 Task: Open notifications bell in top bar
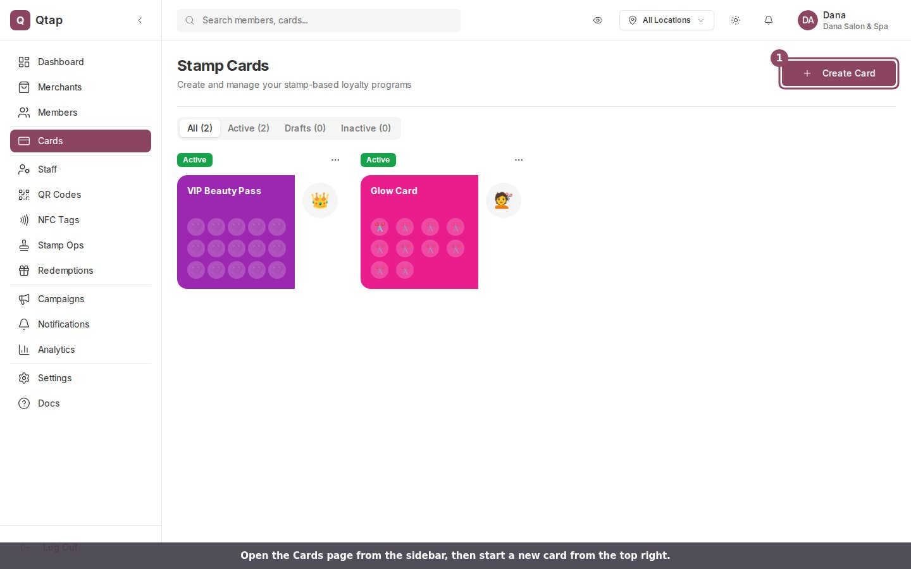pos(769,20)
